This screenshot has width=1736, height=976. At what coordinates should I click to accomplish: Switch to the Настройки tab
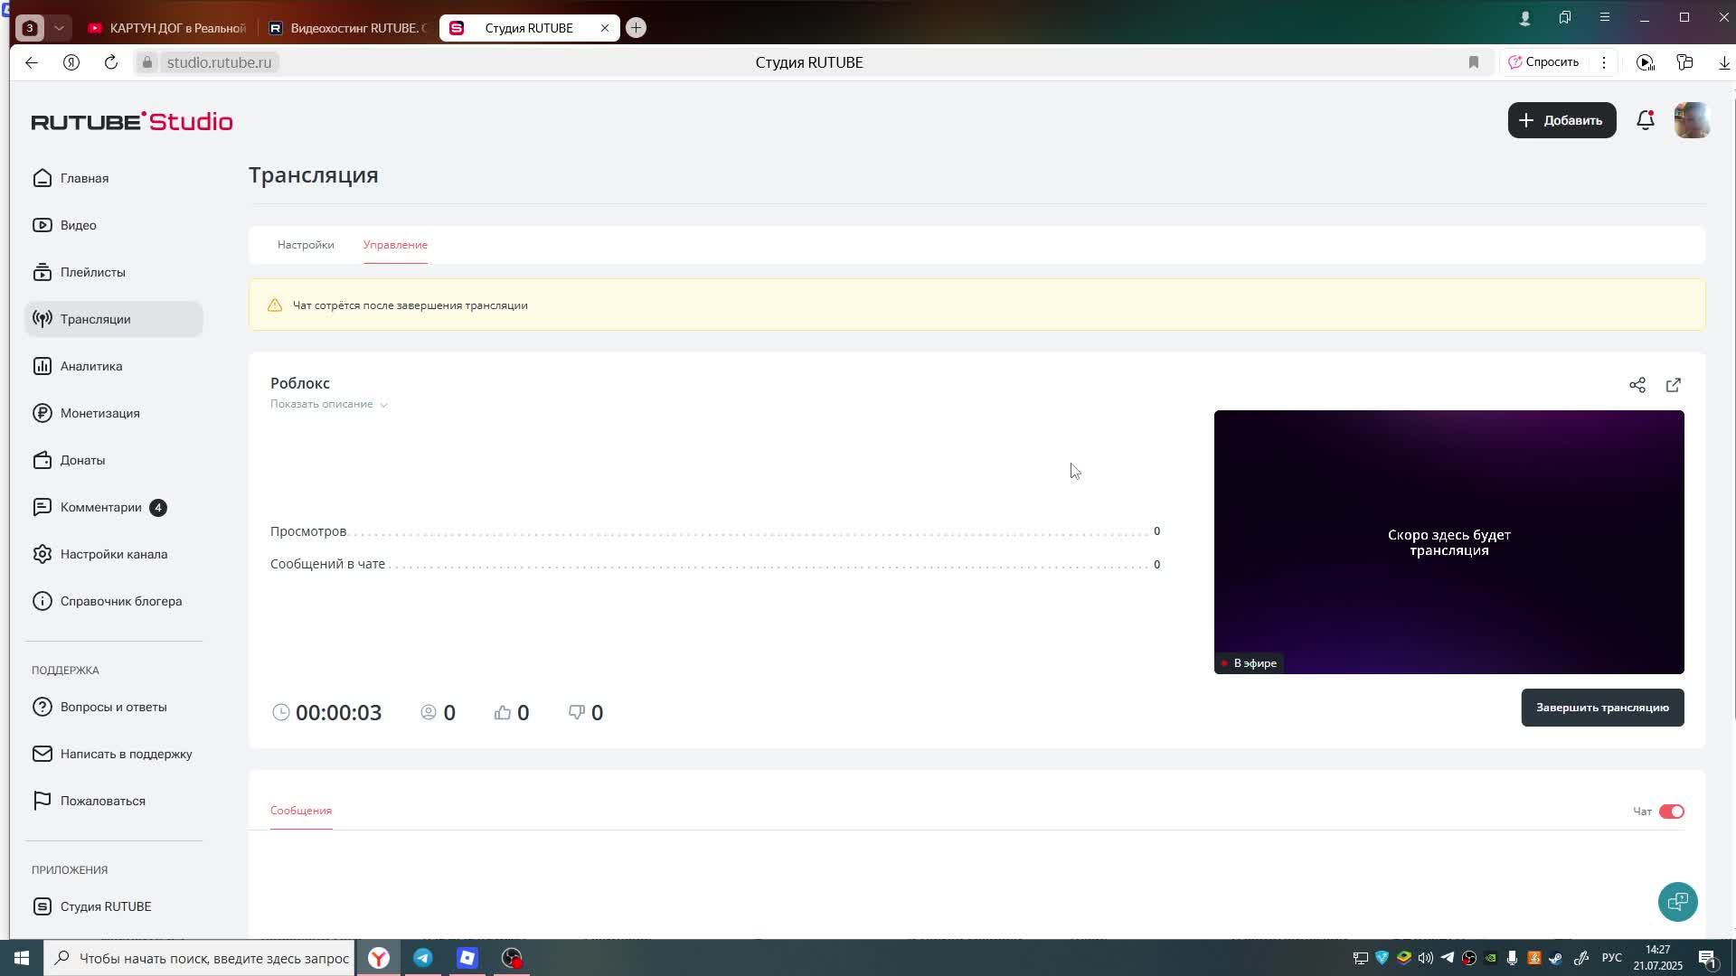tap(306, 245)
